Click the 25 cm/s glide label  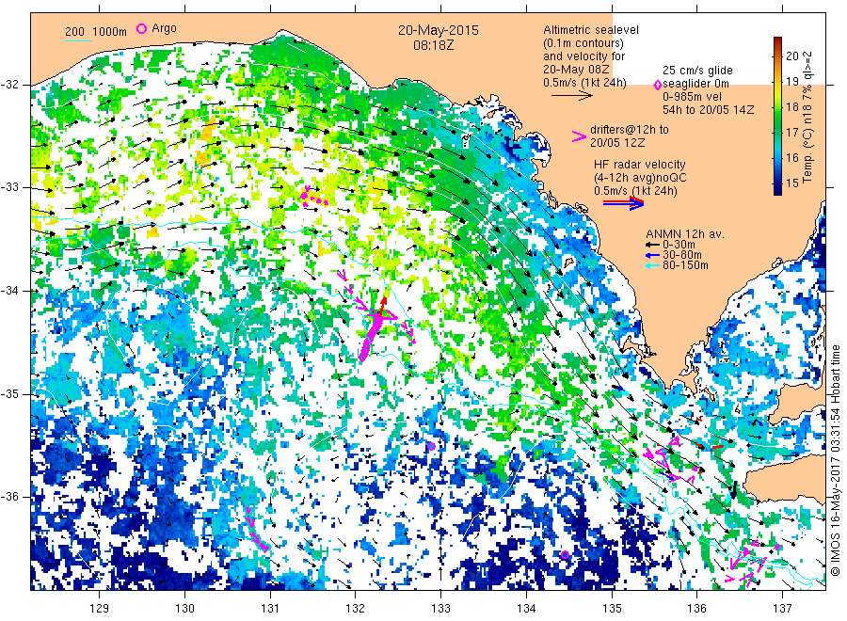[x=697, y=71]
